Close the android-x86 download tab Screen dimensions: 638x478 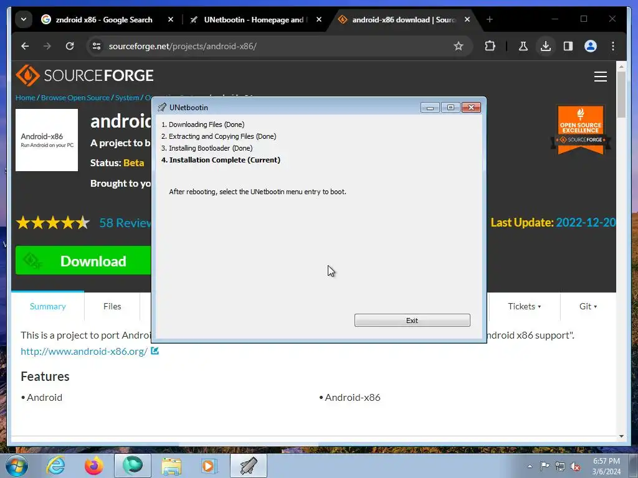pyautogui.click(x=467, y=19)
